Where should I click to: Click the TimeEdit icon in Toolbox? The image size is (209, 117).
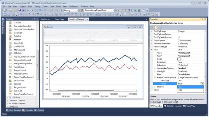(10, 91)
